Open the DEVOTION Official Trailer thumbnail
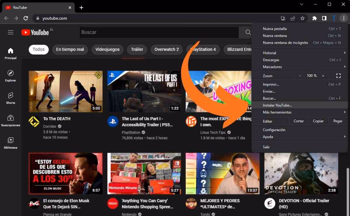Image resolution: width=350 pixels, height=216 pixels. click(x=301, y=173)
